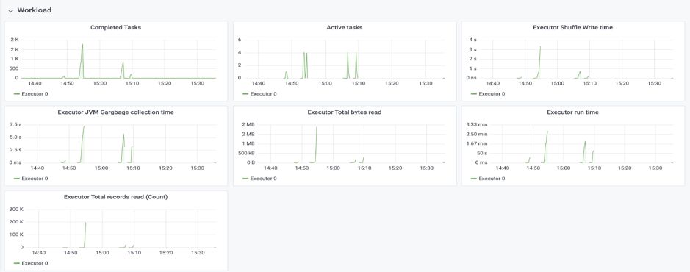Click the tallest peak in Completed Tasks graph
This screenshot has height=272, width=690.
click(x=82, y=44)
